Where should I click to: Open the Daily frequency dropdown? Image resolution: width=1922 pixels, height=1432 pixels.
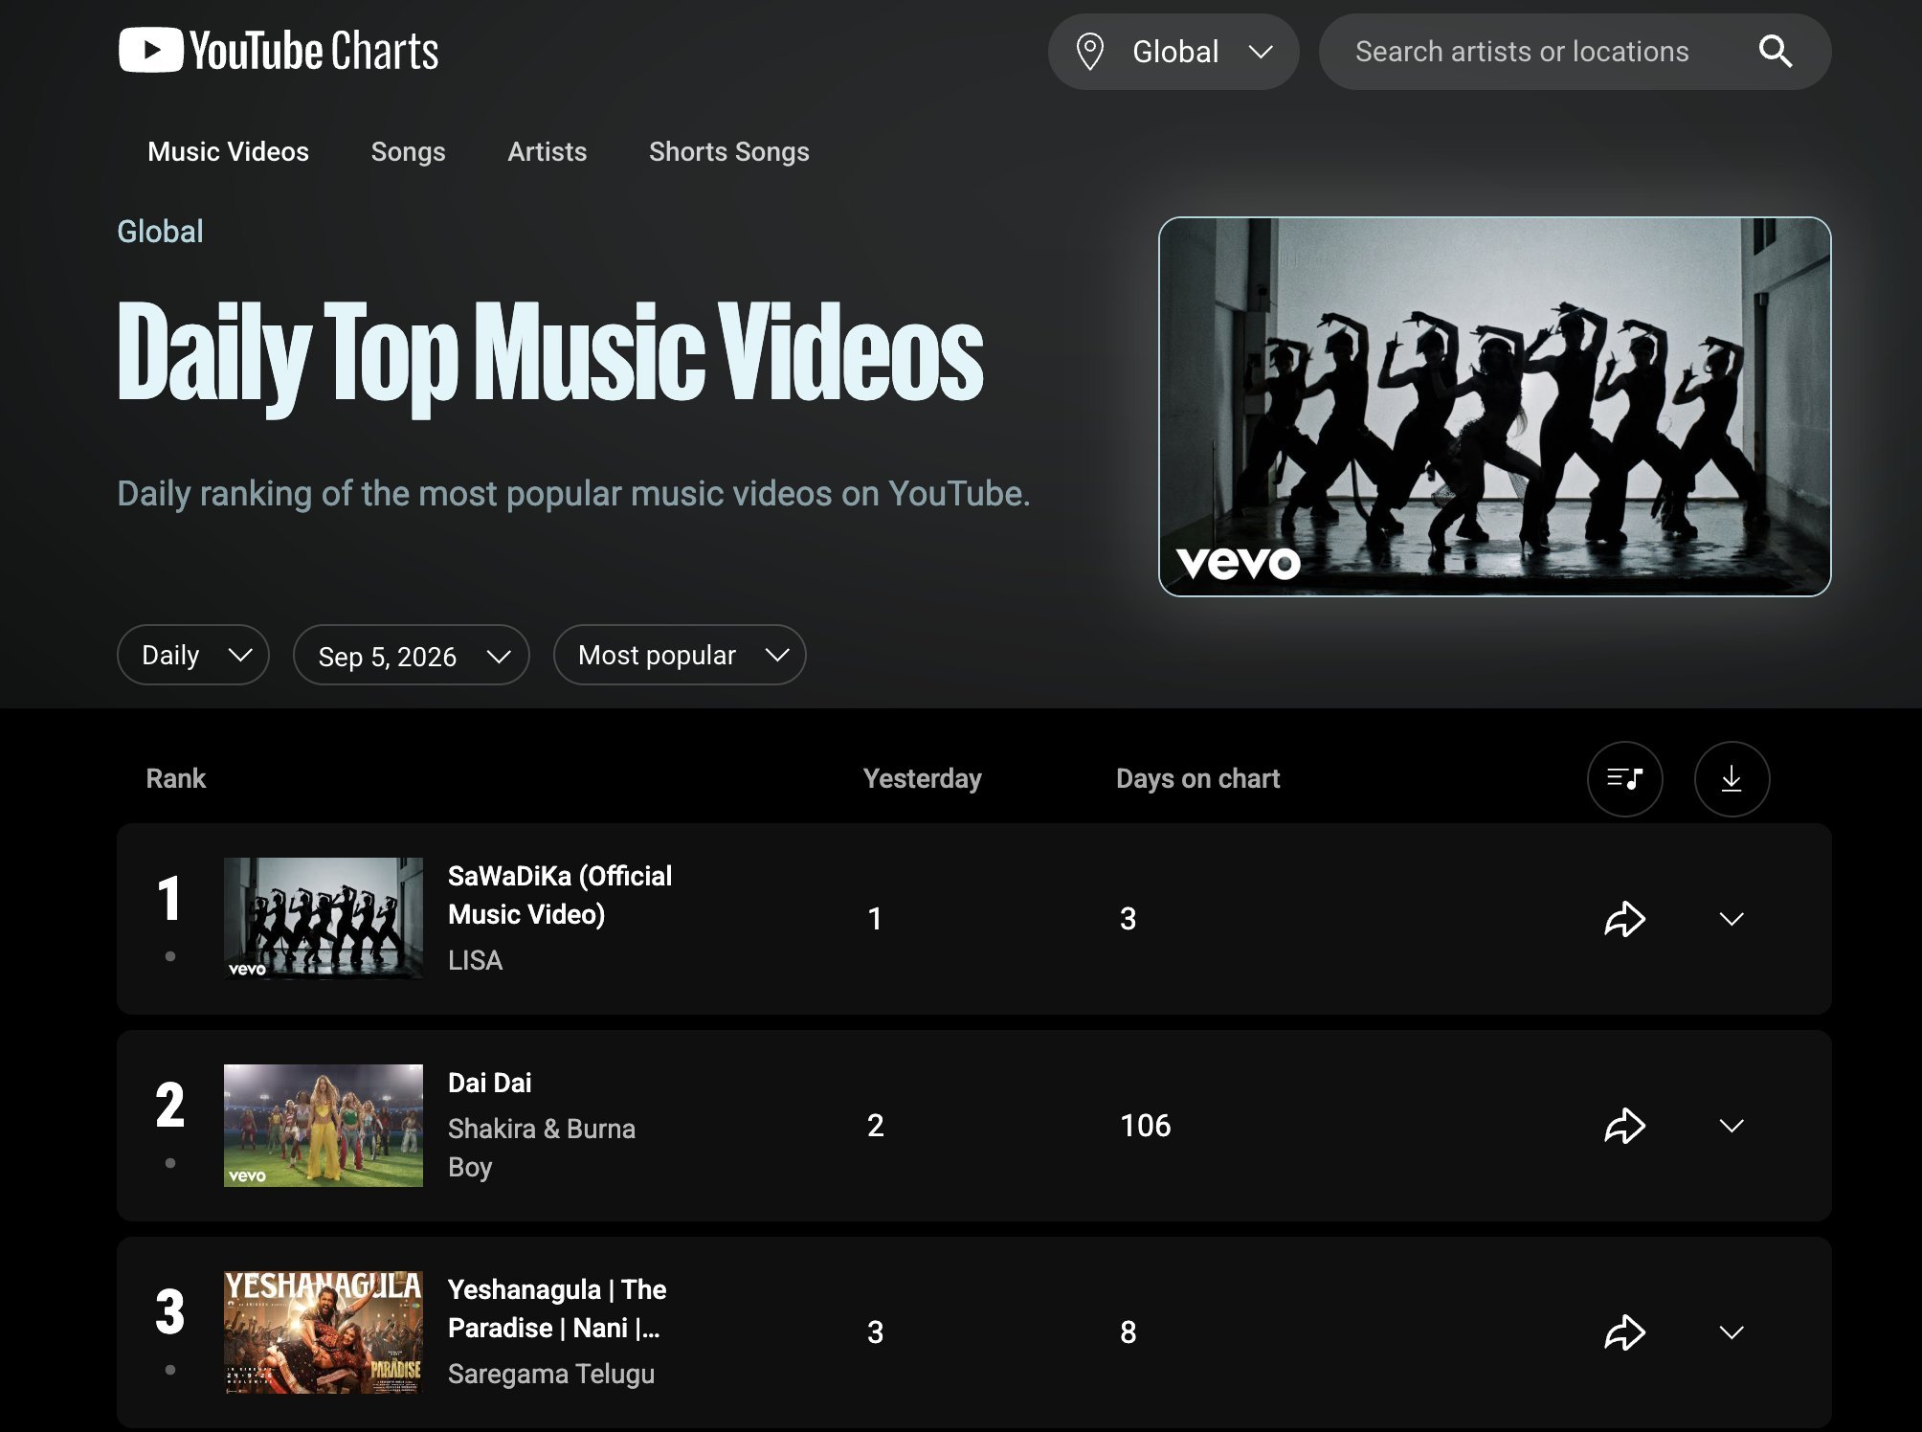(x=193, y=655)
